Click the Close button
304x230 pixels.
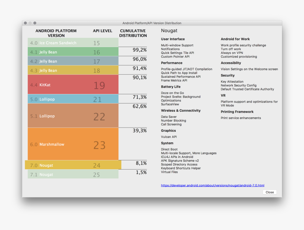pos(269,192)
